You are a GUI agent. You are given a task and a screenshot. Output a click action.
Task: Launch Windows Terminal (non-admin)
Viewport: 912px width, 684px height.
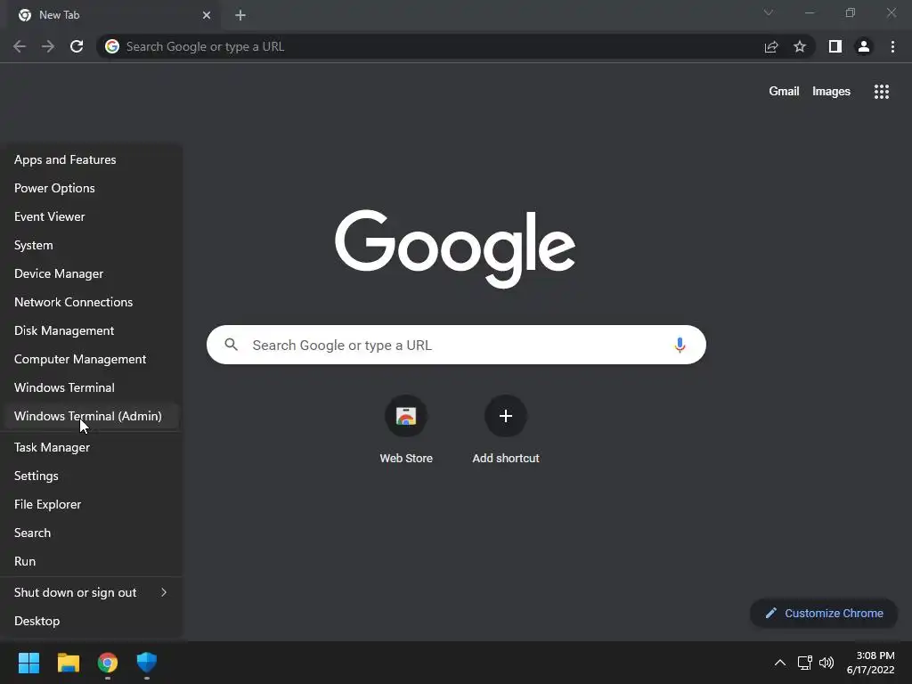tap(92, 387)
